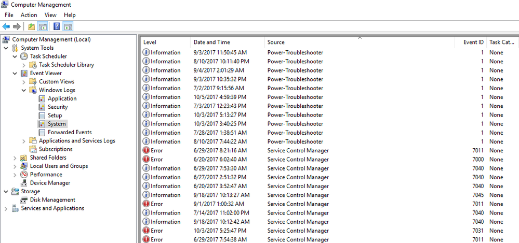Expand the Performance node
Screen dimensions: 519x243
point(15,175)
